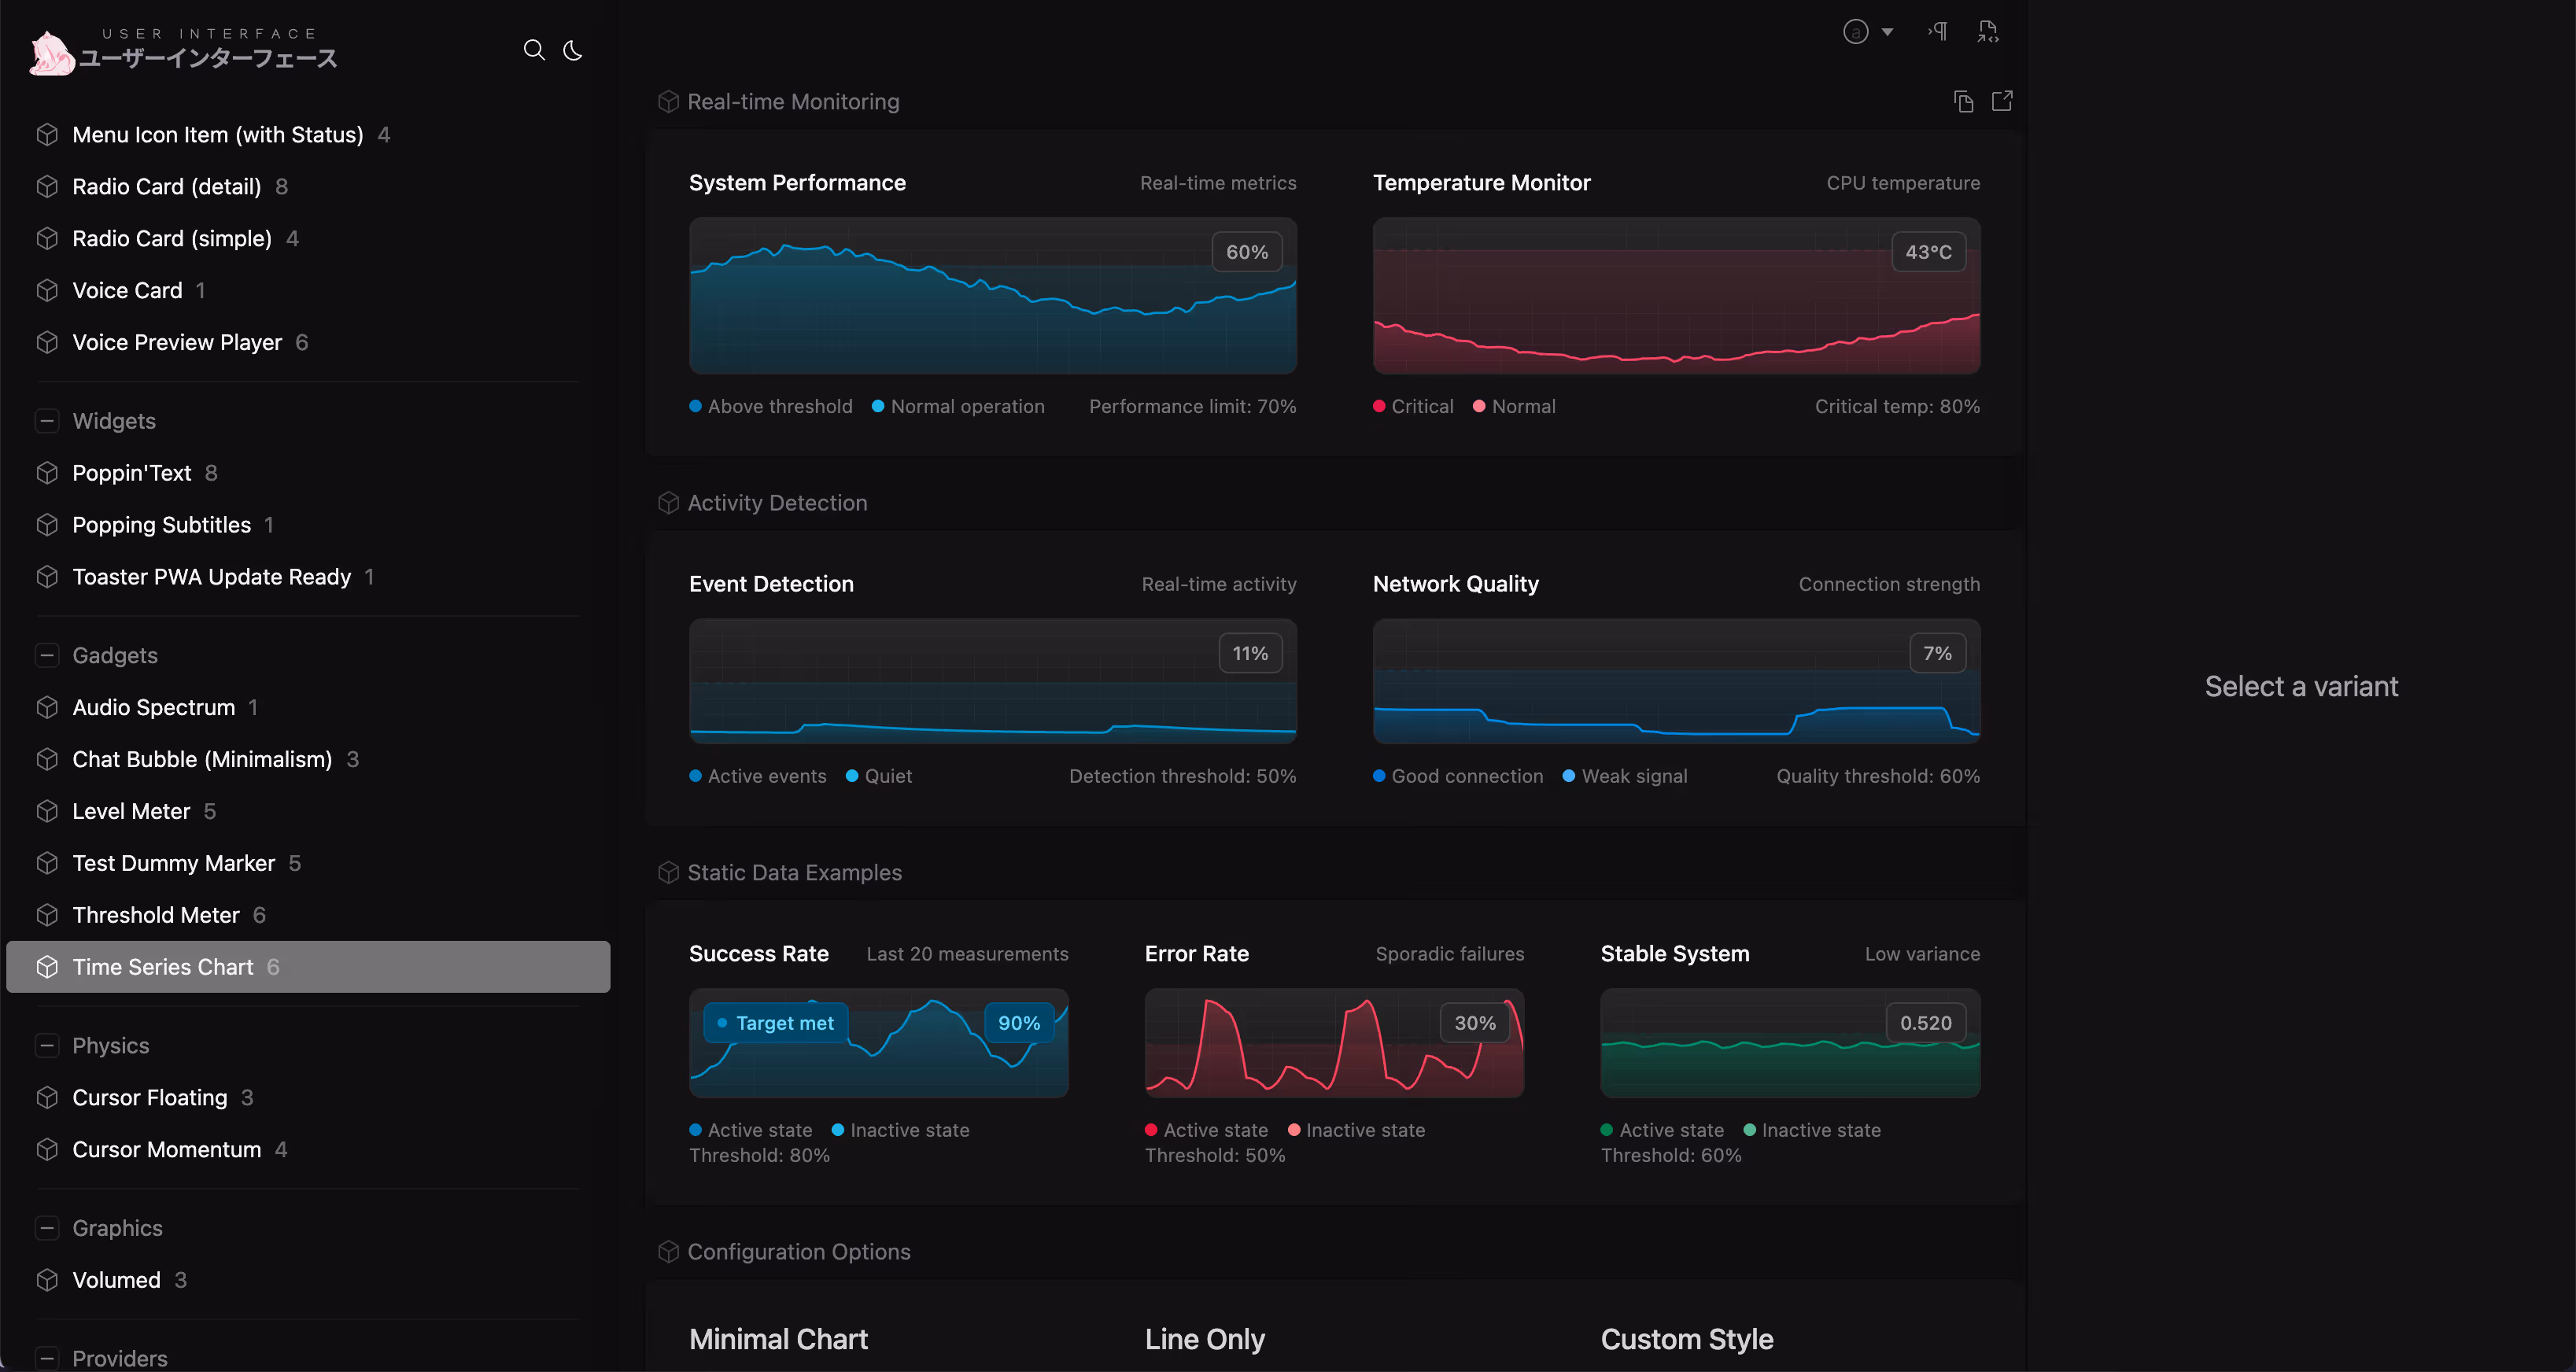Screen dimensions: 2576x1372
Task: Open the dropdown arrow next to the 'a' icon
Action: point(1888,31)
